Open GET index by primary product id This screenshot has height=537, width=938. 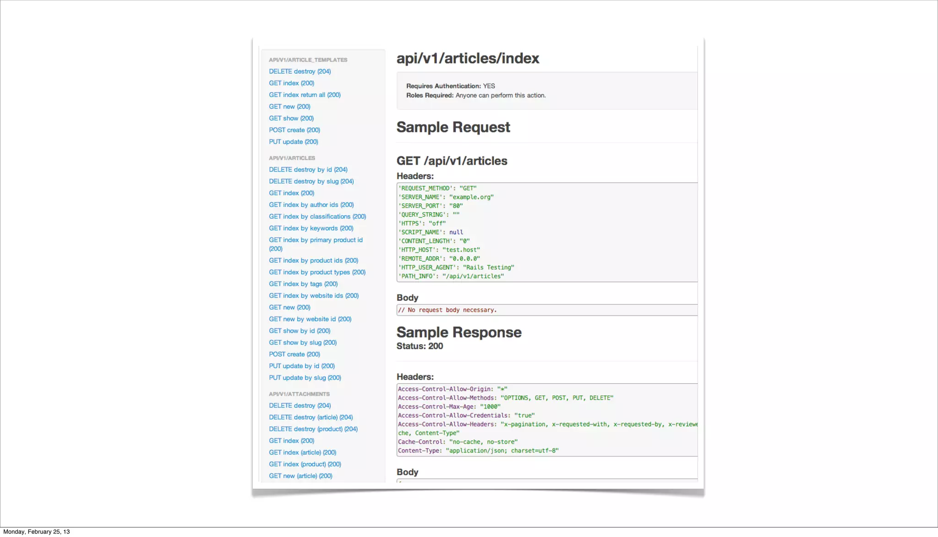[x=316, y=240]
